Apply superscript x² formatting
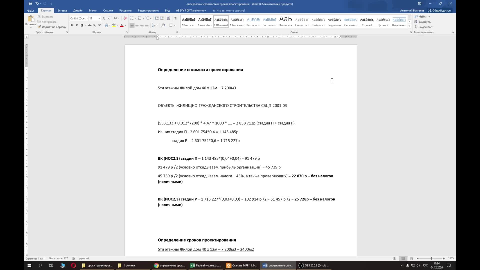This screenshot has width=480, height=270. tap(99, 25)
